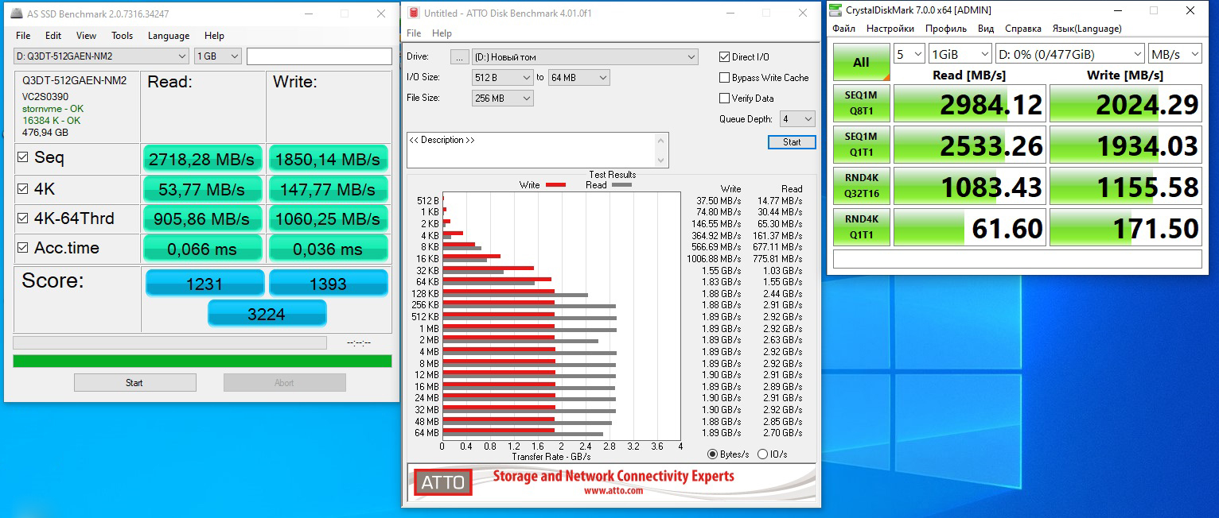Click the browse drive button with ellipsis
1219x518 pixels.
pos(459,57)
